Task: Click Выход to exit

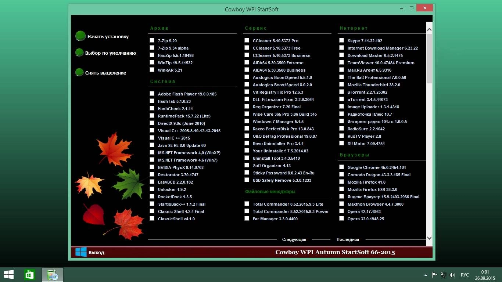Action: 96,253
